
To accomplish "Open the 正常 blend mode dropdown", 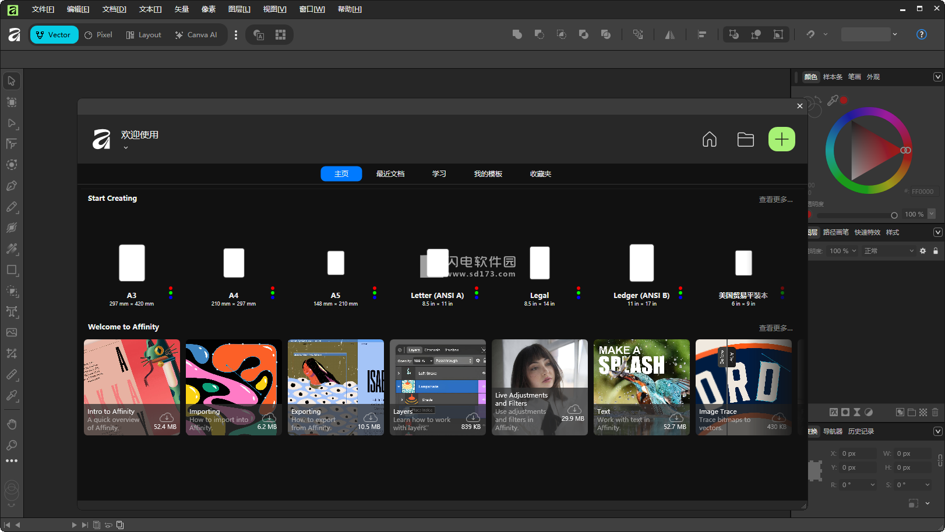I will 888,251.
